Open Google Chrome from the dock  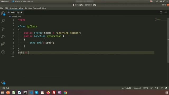coord(65,93)
